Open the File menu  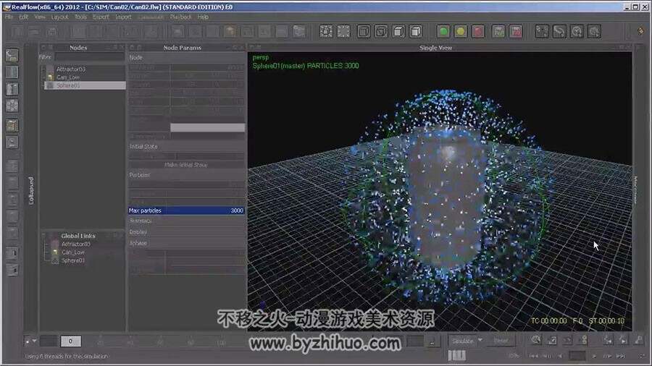tap(9, 17)
